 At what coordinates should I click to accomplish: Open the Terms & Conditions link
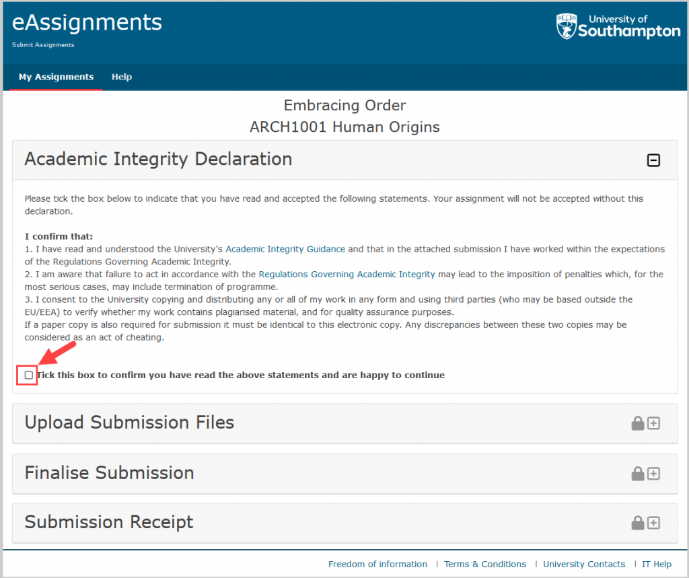point(484,564)
